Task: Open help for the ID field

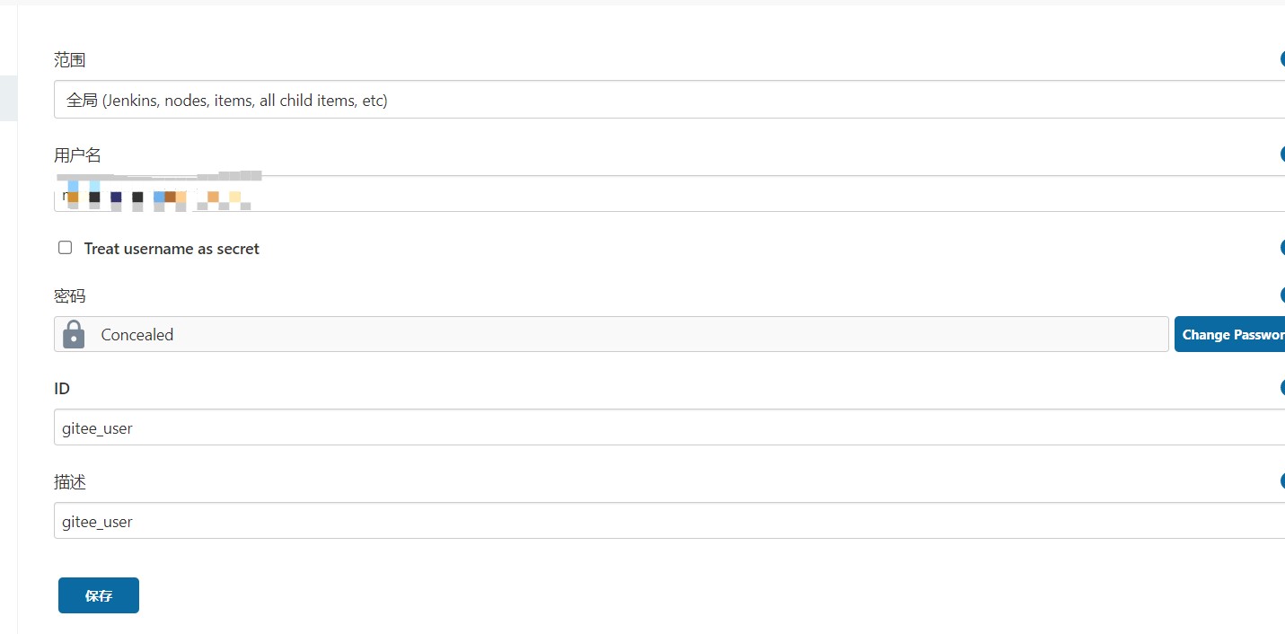Action: (1282, 387)
